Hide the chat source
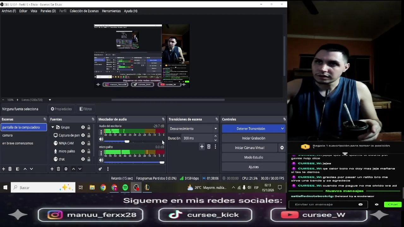 [83, 159]
